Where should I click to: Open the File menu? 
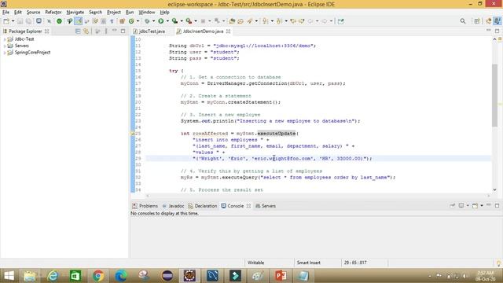[x=6, y=13]
